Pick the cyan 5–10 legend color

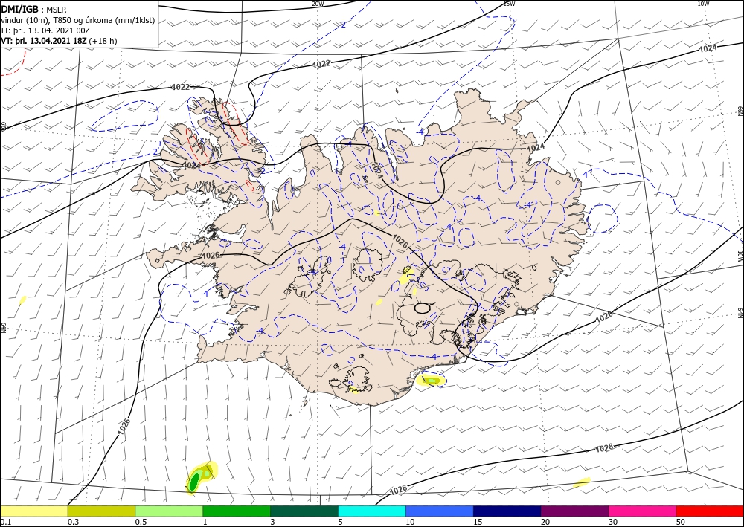pos(372,511)
